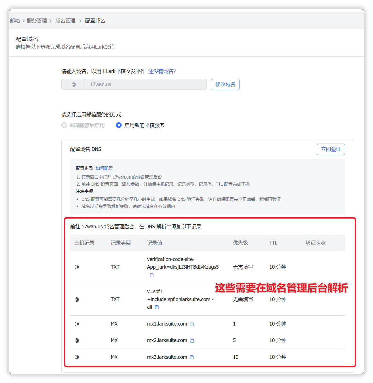373x383 pixels.
Task: Copy mx3.larksuite.com record value
Action: (192, 357)
